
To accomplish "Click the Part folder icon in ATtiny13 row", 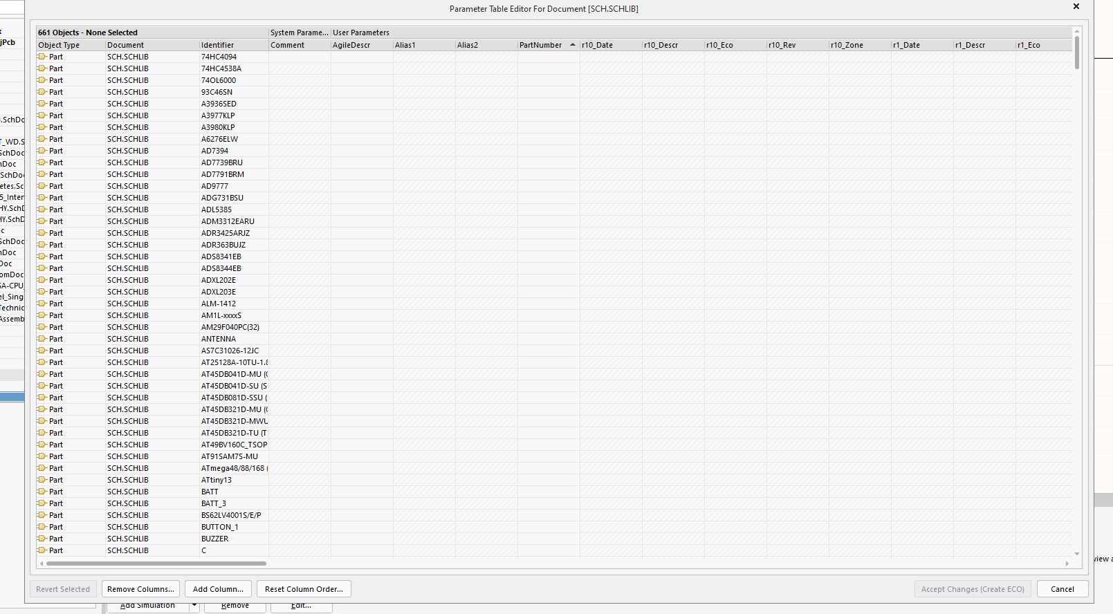I will tap(42, 480).
